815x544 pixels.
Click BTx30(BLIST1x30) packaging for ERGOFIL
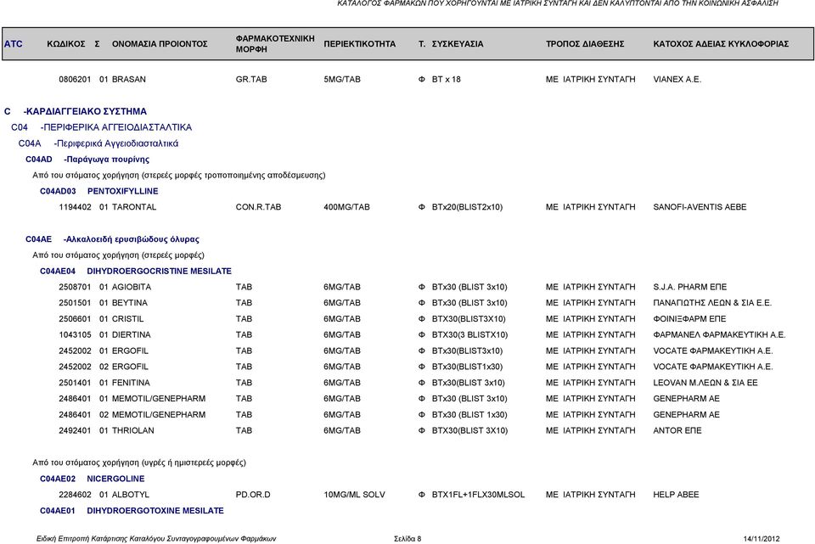(467, 367)
